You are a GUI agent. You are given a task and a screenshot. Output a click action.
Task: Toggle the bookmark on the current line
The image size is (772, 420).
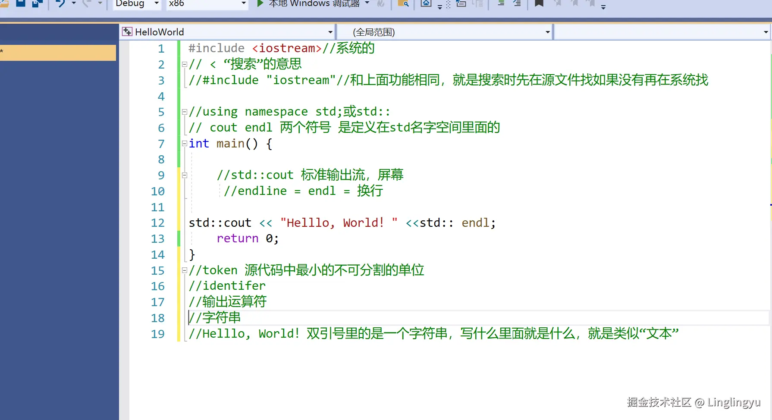click(539, 3)
